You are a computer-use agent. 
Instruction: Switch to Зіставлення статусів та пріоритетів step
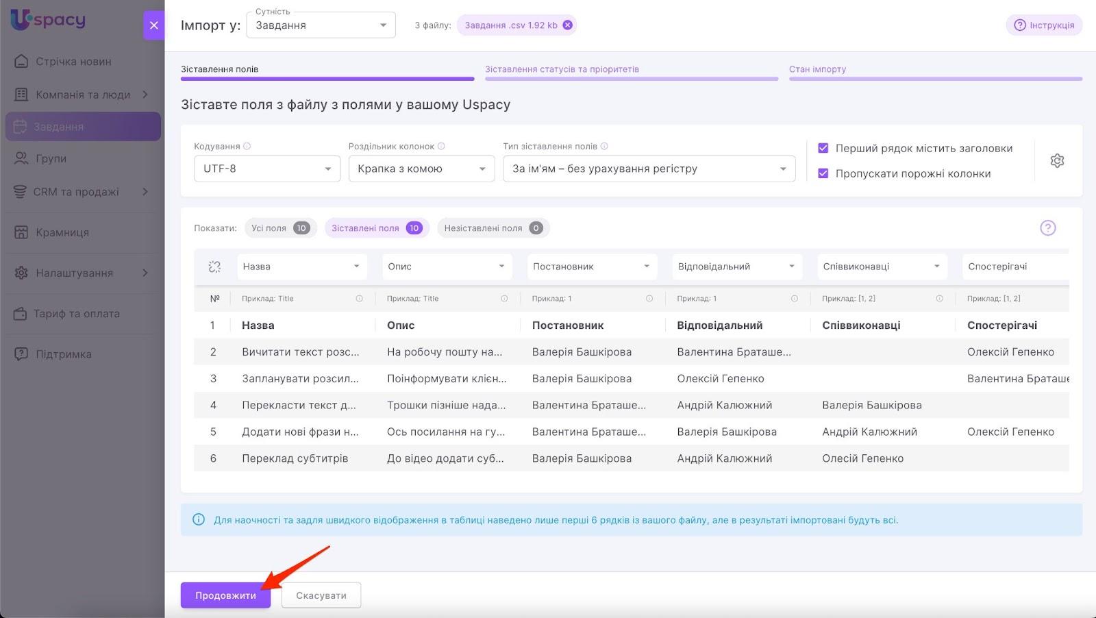562,69
